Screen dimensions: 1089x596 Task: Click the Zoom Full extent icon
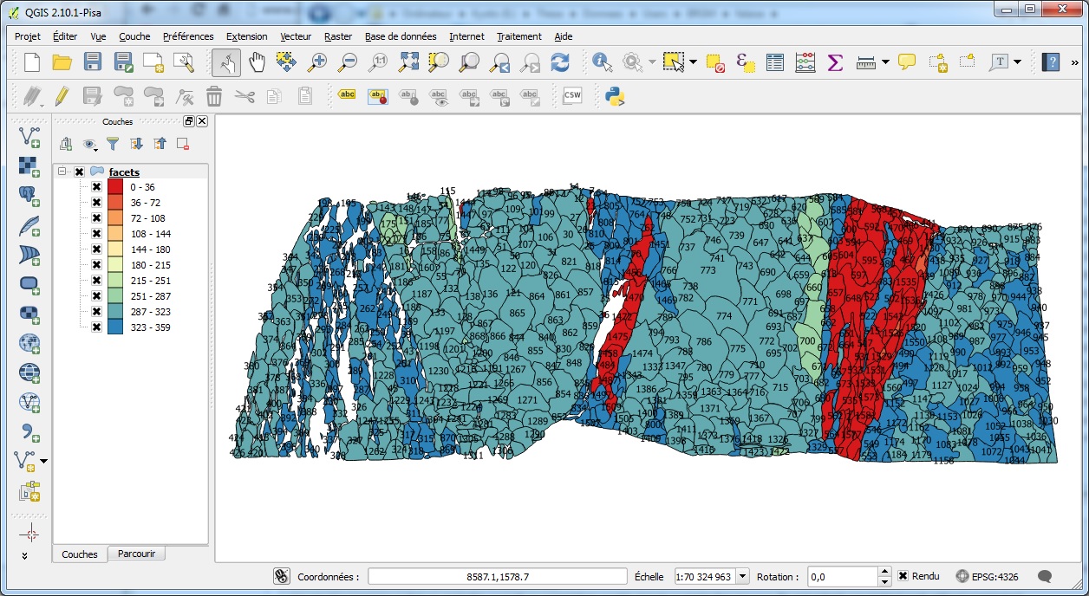[408, 62]
